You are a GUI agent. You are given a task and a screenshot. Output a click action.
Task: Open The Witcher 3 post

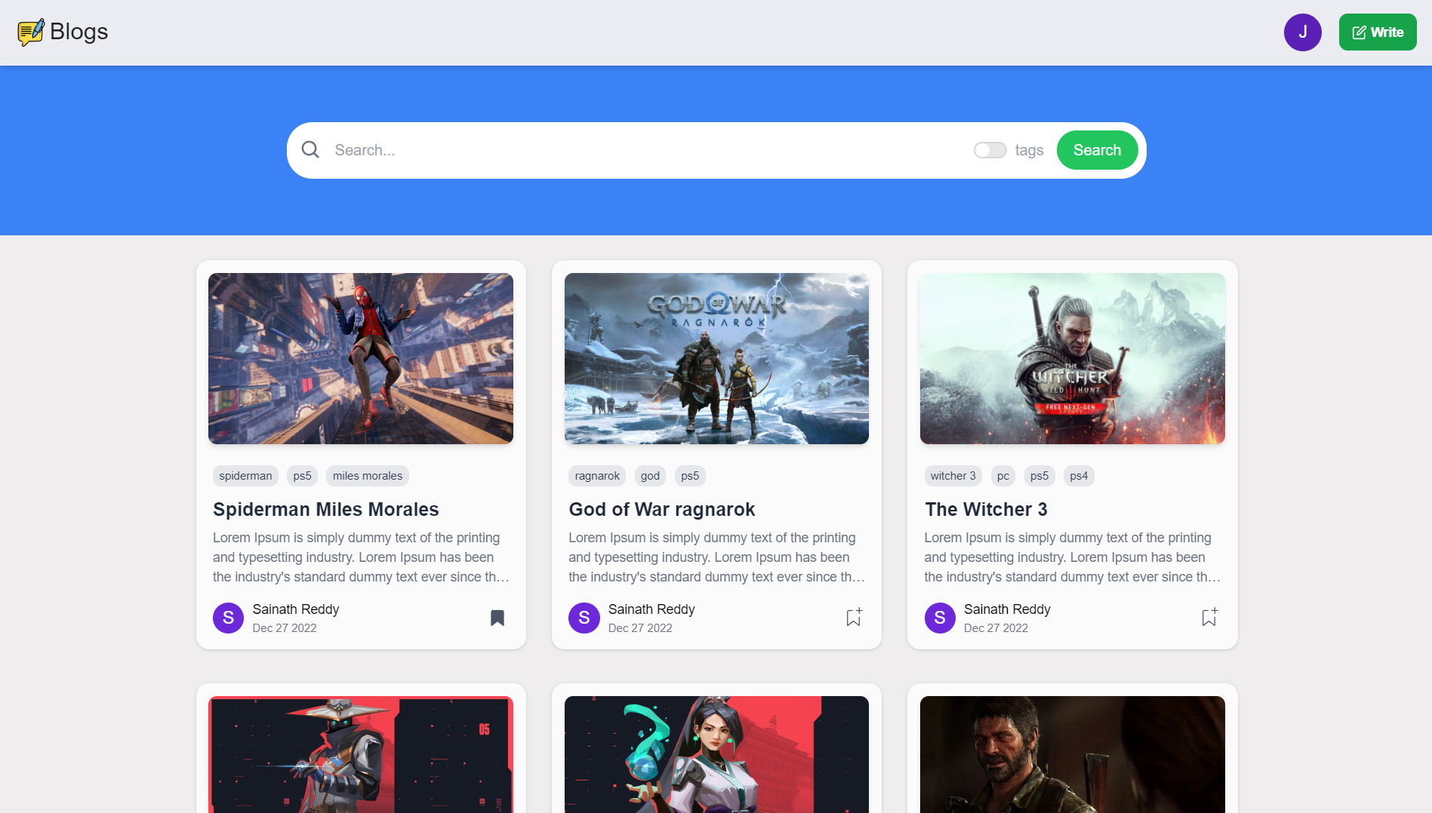coord(986,509)
